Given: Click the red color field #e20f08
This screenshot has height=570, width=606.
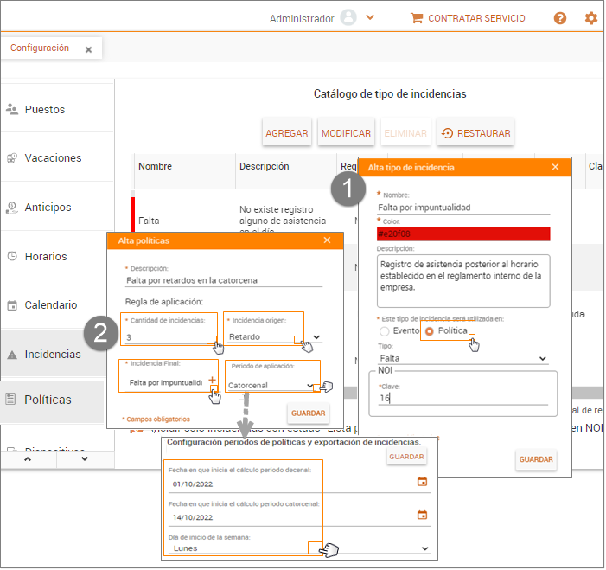Looking at the screenshot, I should pos(462,234).
